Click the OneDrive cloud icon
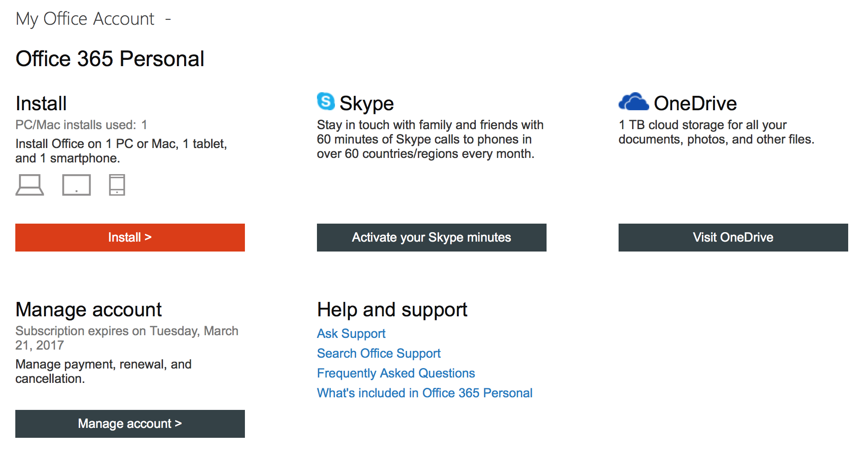 (633, 102)
